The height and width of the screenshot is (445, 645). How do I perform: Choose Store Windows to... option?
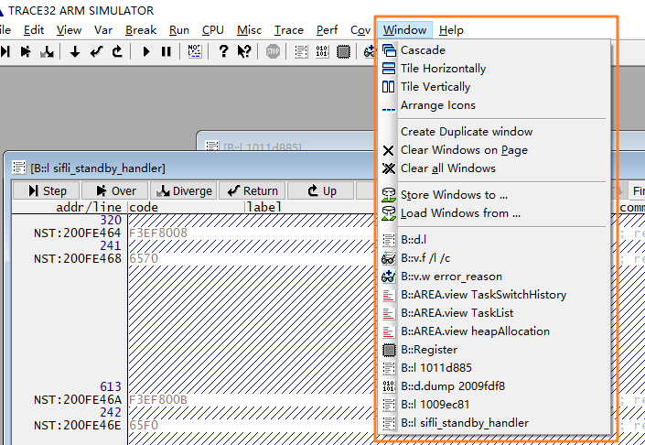click(454, 195)
